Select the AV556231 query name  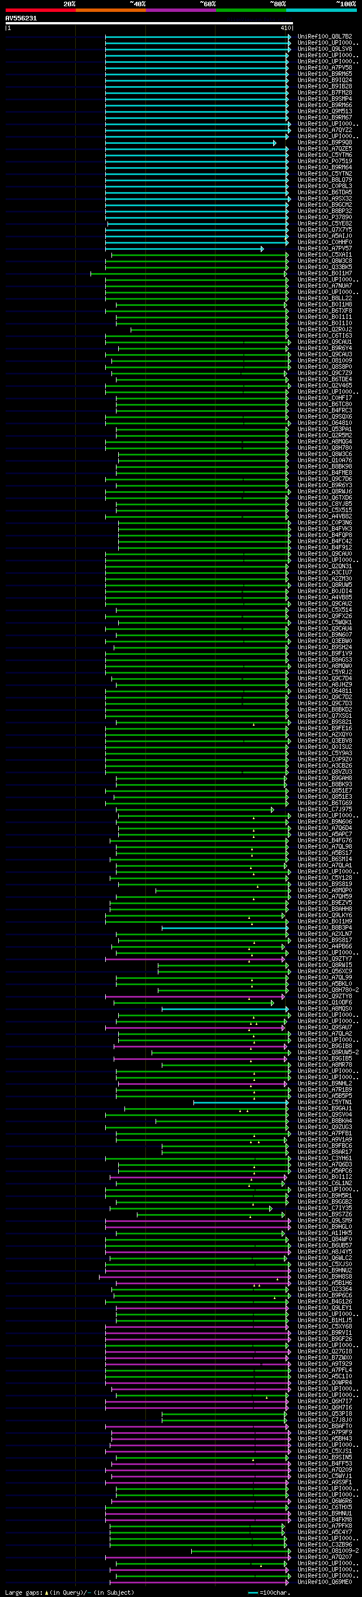(21, 19)
